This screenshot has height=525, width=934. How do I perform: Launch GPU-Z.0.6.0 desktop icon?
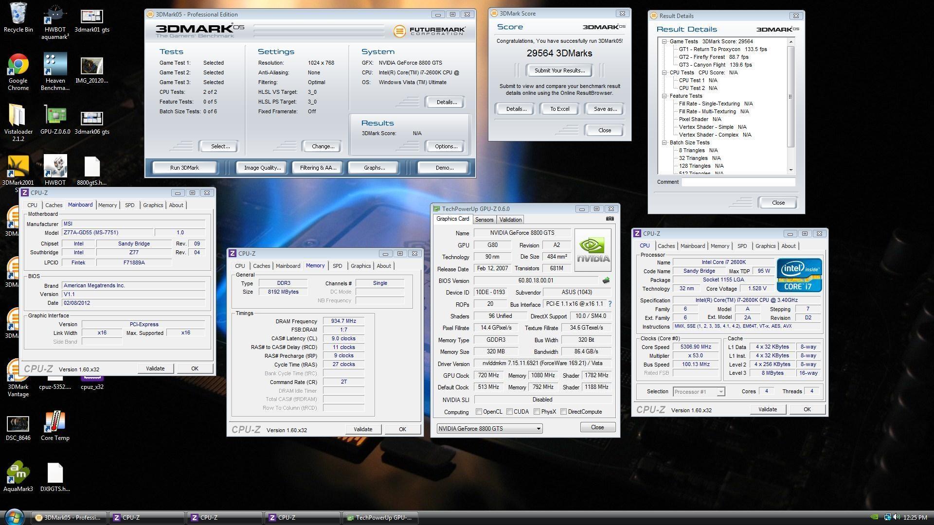55,120
